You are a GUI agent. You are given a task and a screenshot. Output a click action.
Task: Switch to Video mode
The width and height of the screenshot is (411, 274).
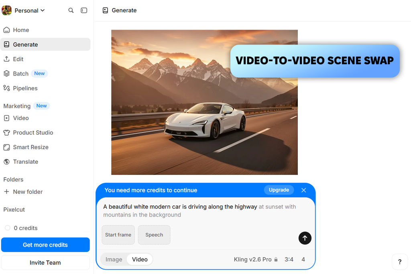tap(140, 259)
